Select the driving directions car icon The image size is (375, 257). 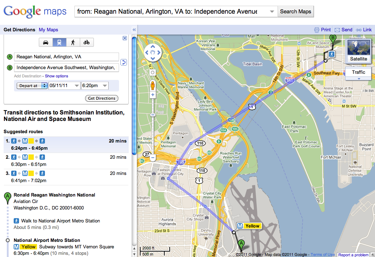(x=46, y=42)
